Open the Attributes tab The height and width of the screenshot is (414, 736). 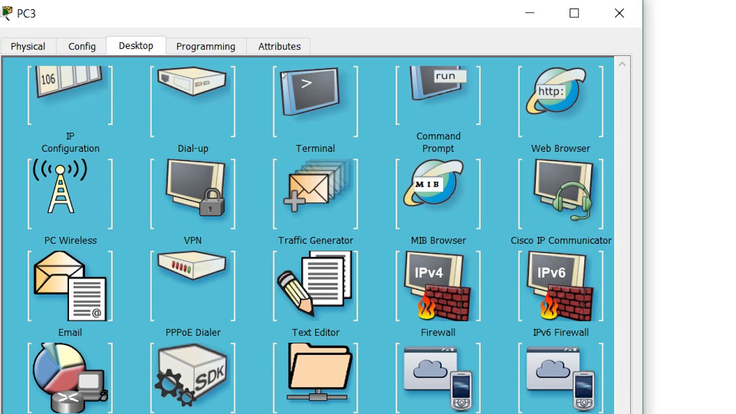[279, 47]
